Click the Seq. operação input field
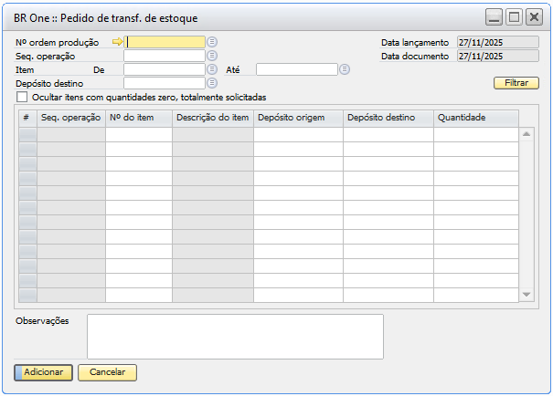This screenshot has height=396, width=553. [x=165, y=56]
